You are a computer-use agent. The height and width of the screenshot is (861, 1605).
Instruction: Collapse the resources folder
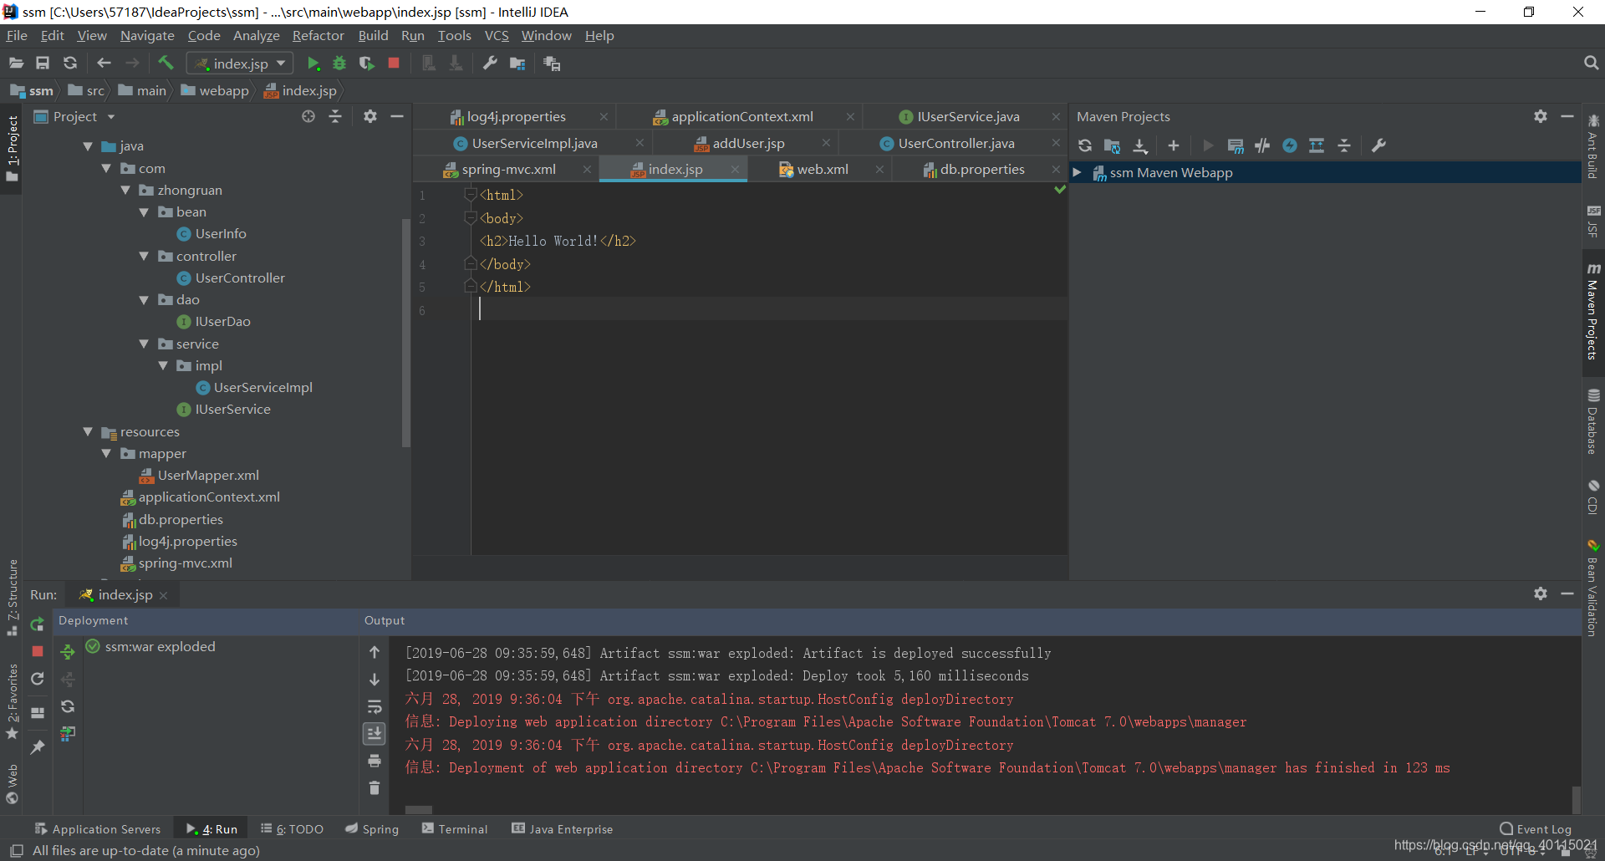tap(88, 432)
